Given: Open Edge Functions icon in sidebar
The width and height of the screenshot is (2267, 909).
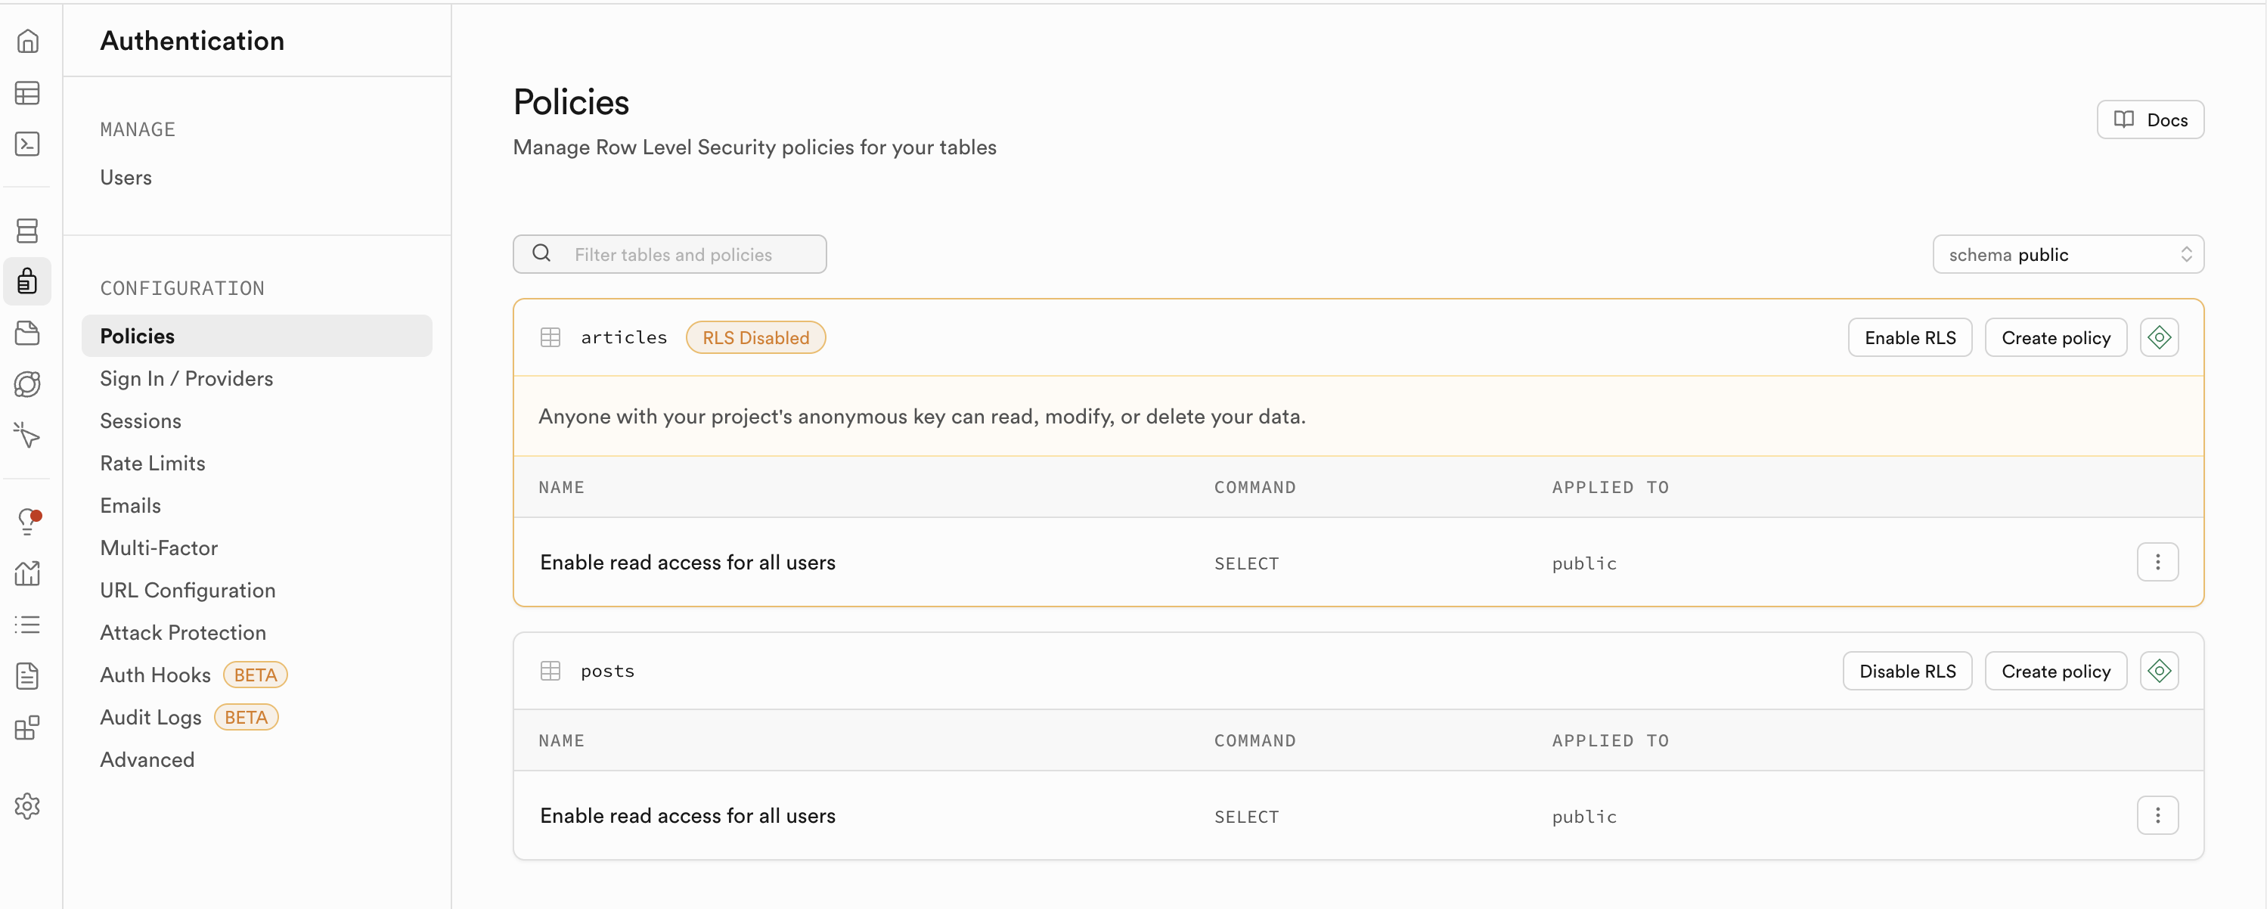Looking at the screenshot, I should pos(27,383).
